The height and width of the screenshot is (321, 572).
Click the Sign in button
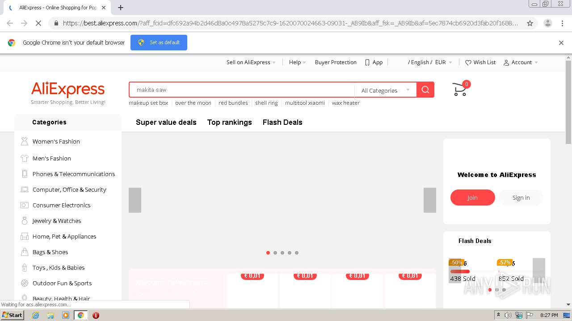click(x=521, y=198)
